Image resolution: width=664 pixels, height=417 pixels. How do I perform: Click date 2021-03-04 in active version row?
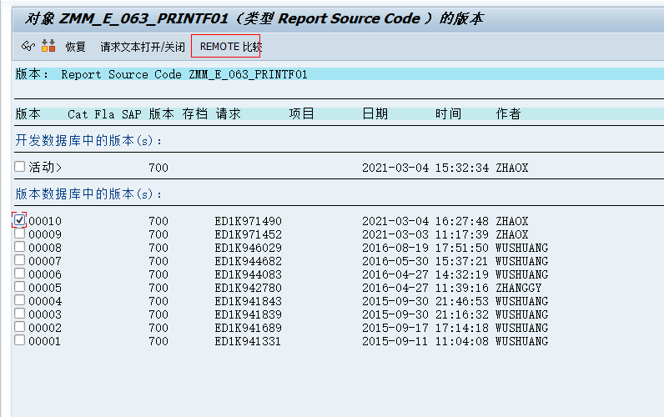(x=395, y=168)
